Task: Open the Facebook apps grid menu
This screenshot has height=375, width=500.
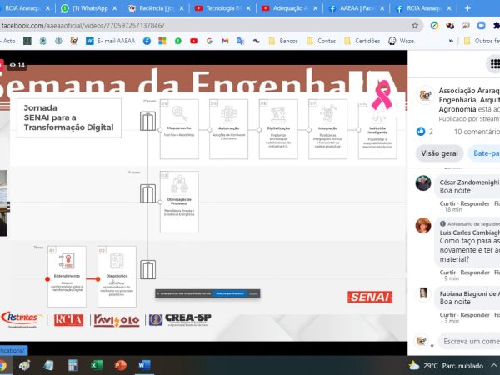Action: (x=494, y=64)
